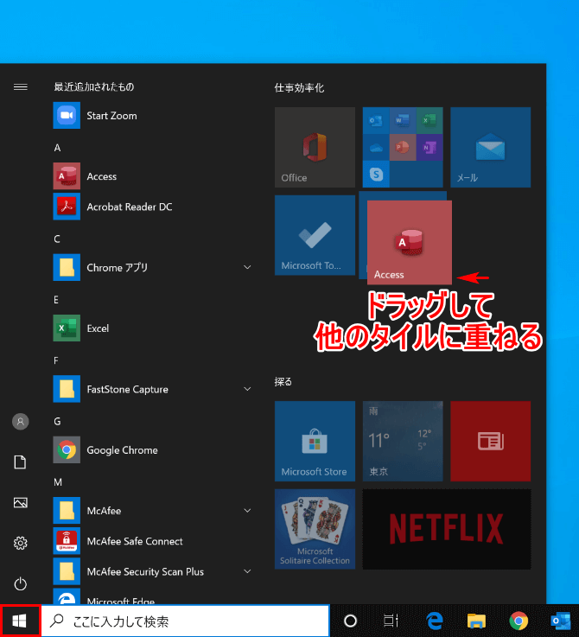Viewport: 579px width, 637px height.
Task: Open Pictures from Start sidebar
Action: [x=21, y=503]
